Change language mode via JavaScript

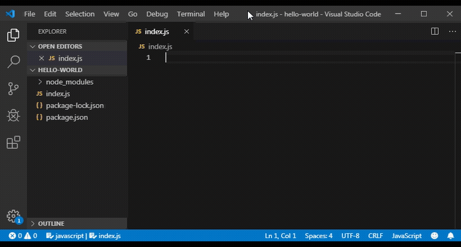406,236
